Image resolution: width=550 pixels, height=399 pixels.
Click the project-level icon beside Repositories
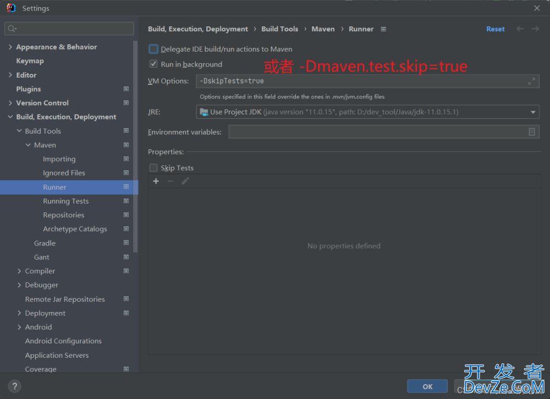(x=127, y=215)
